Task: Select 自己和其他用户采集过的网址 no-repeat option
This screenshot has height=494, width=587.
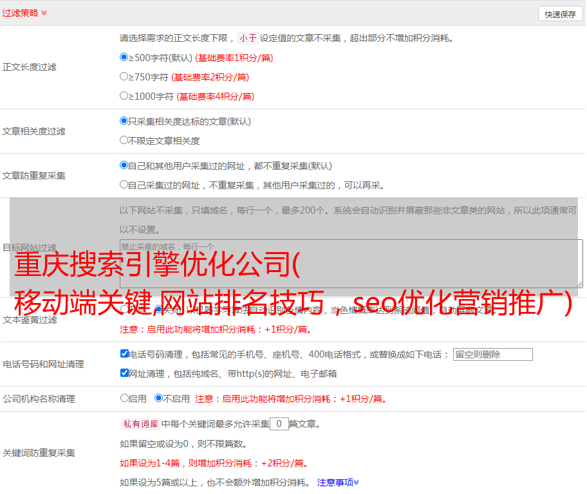Action: click(x=124, y=165)
